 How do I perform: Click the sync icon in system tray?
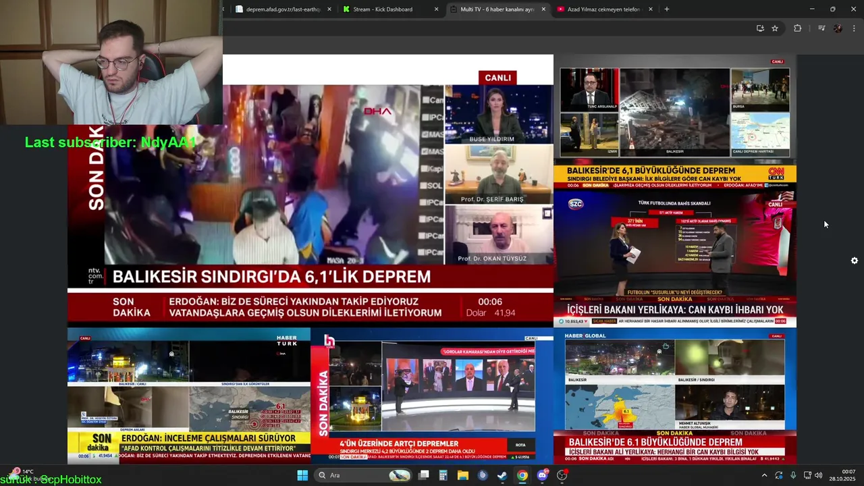pyautogui.click(x=779, y=475)
